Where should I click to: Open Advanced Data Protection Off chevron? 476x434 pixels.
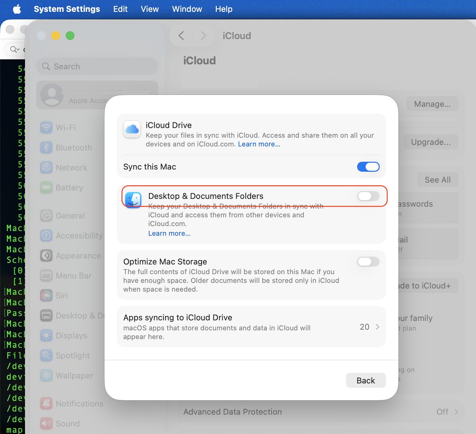[x=456, y=412]
